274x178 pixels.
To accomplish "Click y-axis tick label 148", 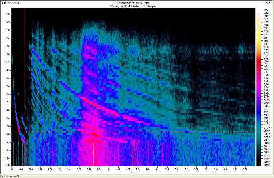I will click(x=7, y=110).
